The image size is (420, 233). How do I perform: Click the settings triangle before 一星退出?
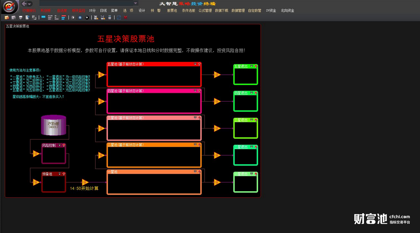(x=217, y=182)
